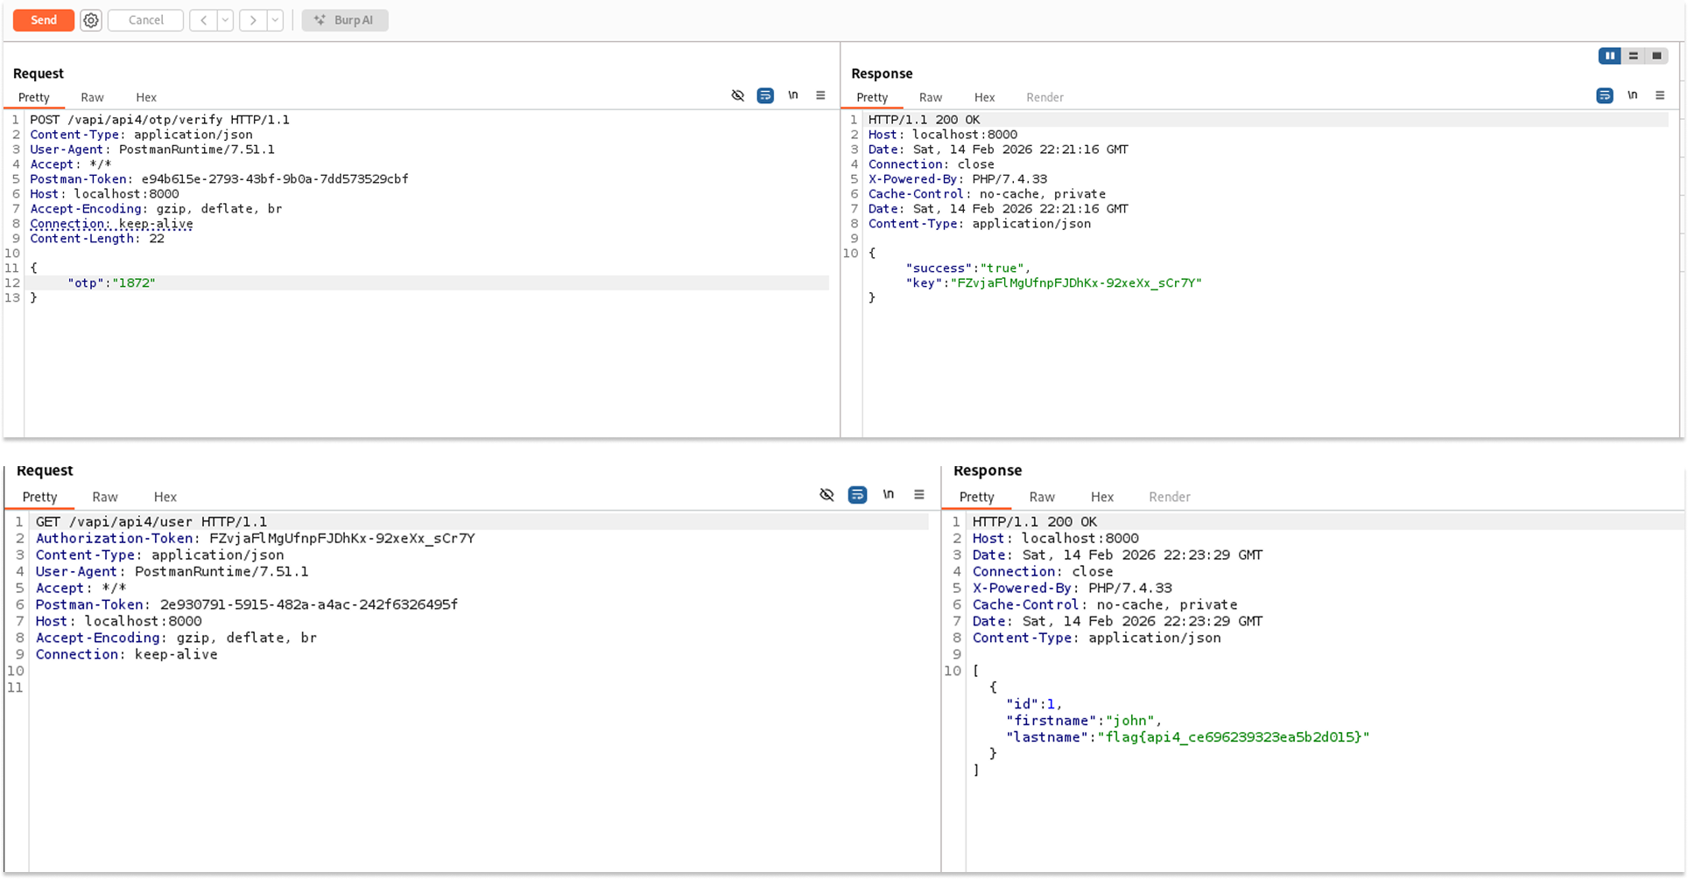Toggle the selected side-by-side layout button
Image resolution: width=1688 pixels, height=879 pixels.
1609,55
